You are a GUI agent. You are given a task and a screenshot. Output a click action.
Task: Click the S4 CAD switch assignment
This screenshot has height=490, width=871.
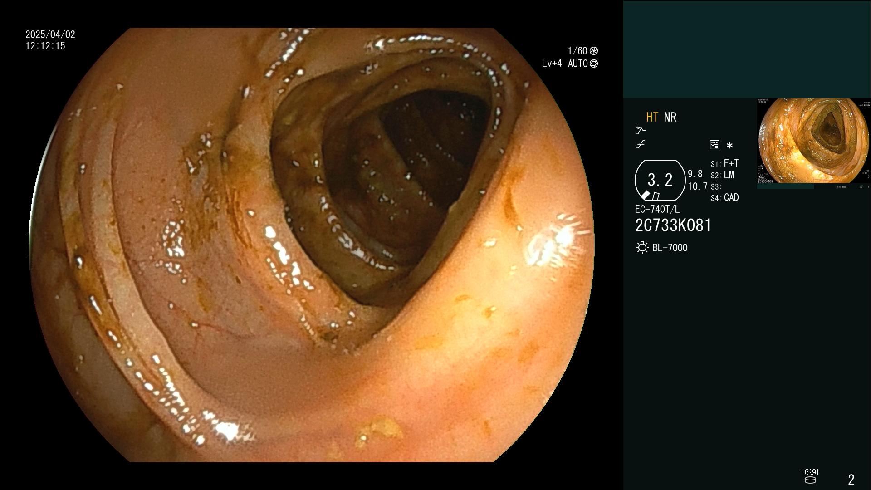click(x=725, y=198)
